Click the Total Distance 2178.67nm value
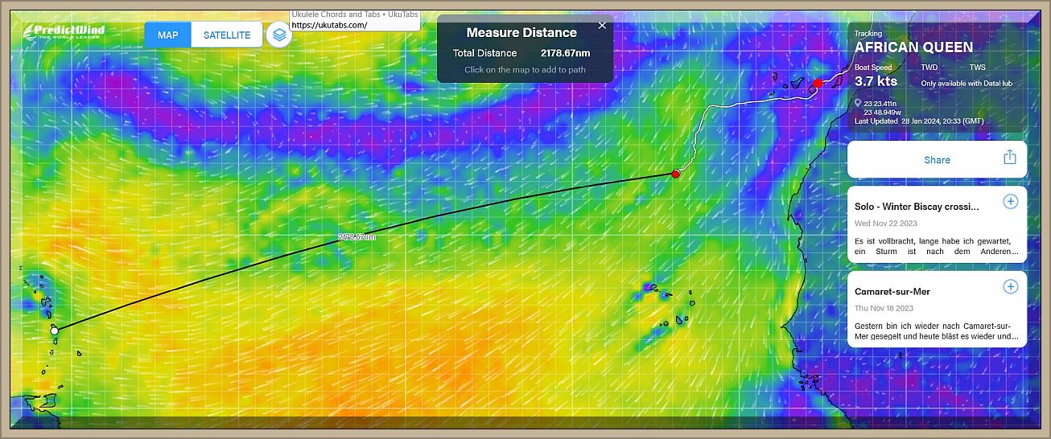Viewport: 1051px width, 439px height. (565, 53)
